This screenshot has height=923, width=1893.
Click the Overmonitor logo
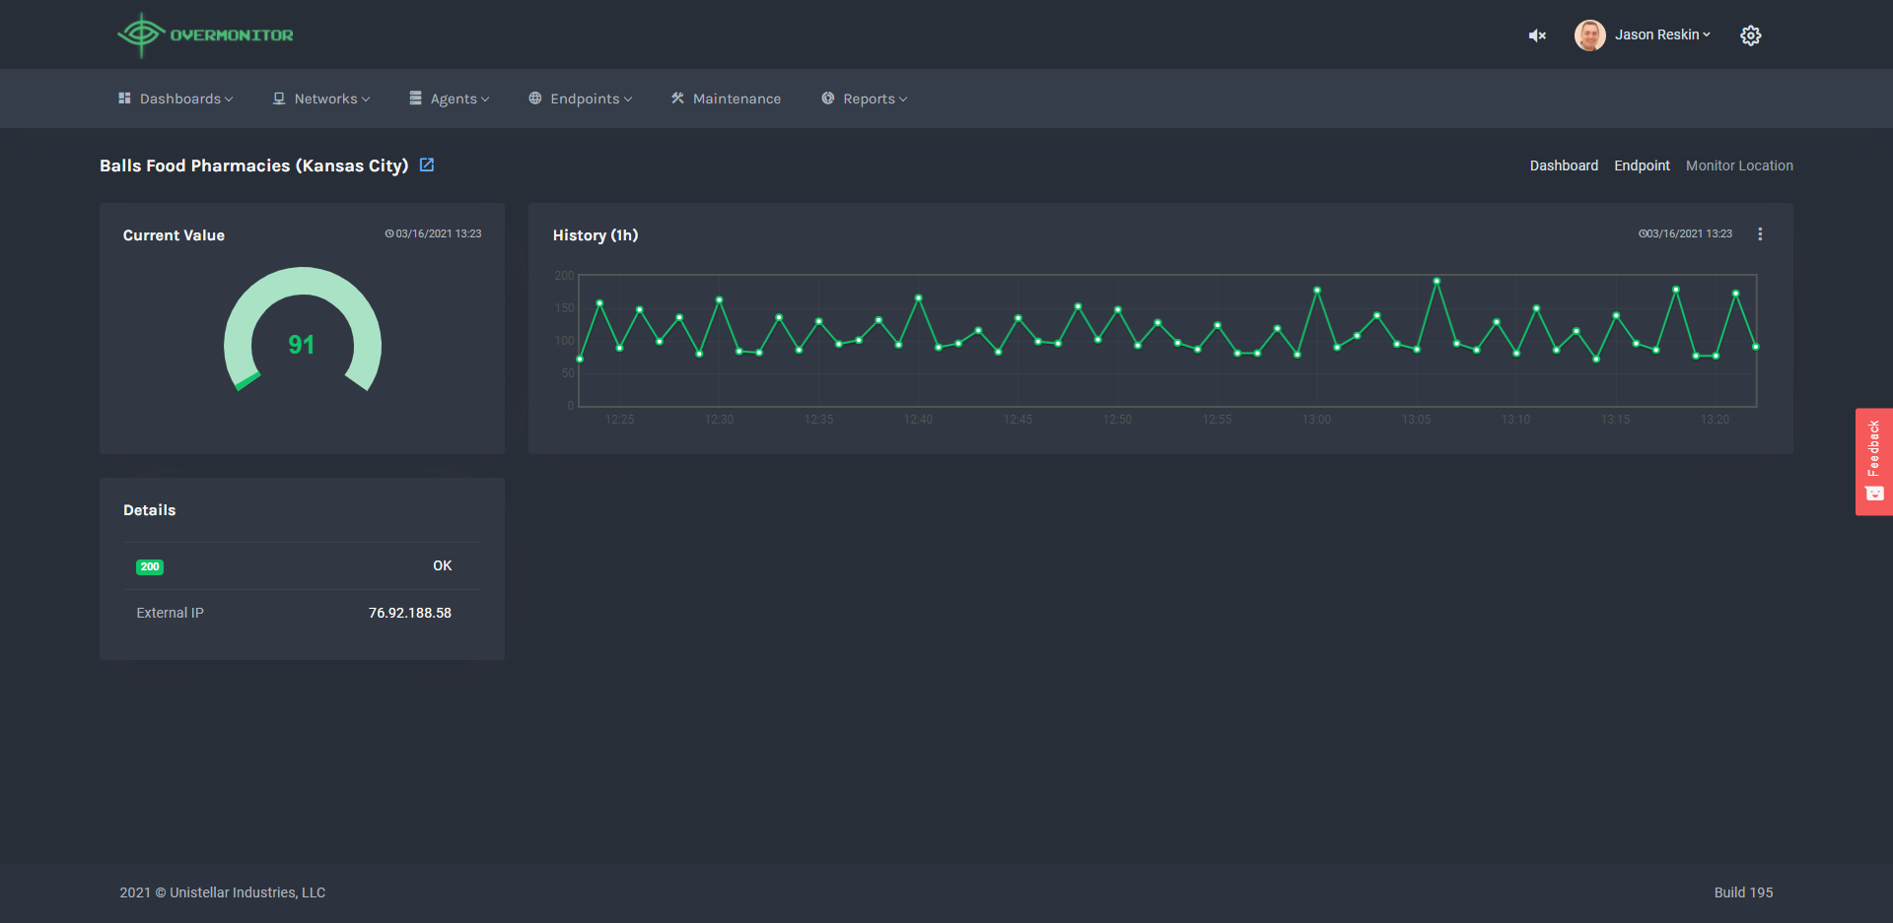205,35
